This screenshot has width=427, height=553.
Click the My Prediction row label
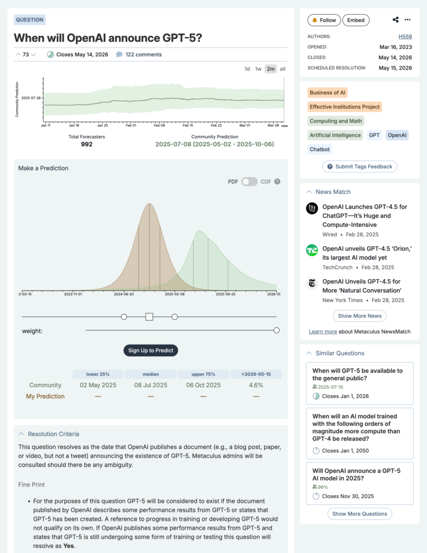click(x=45, y=396)
